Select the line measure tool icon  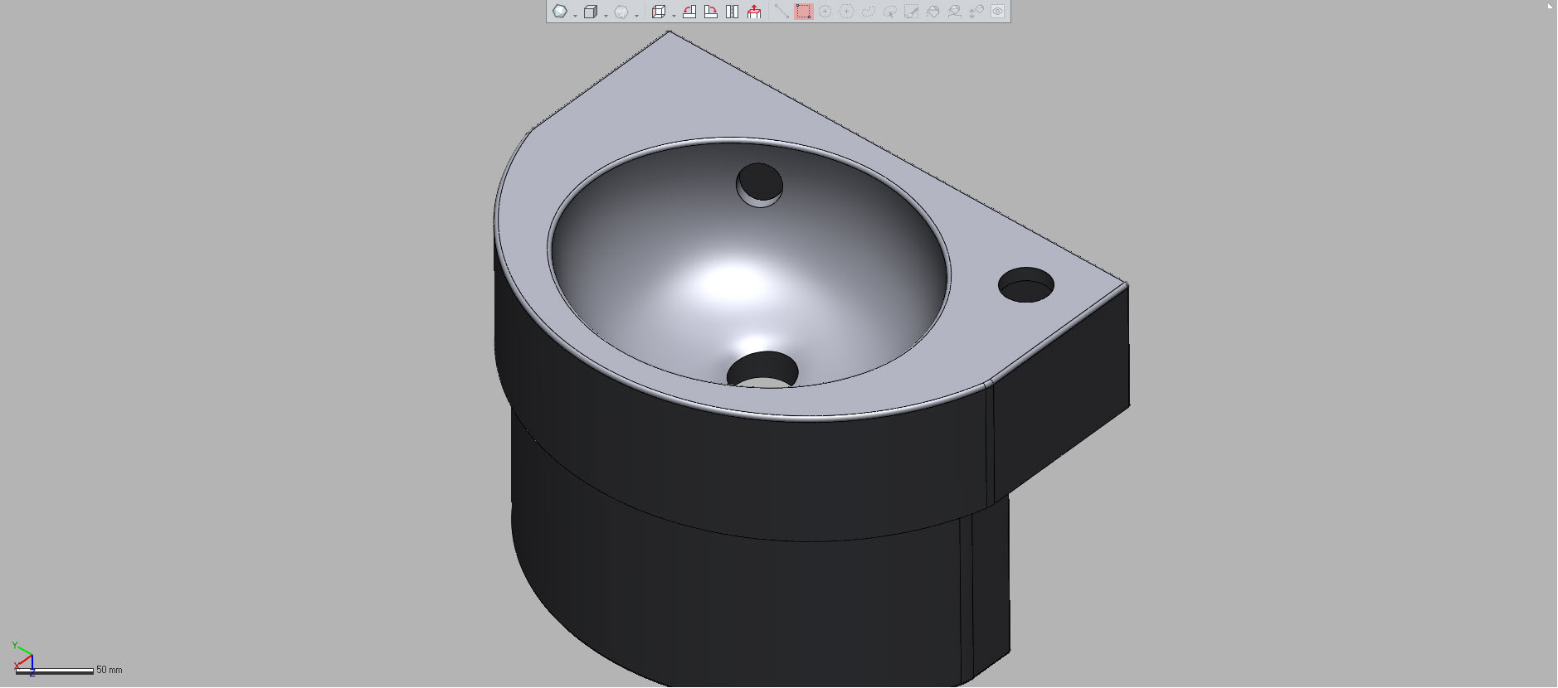pos(781,12)
